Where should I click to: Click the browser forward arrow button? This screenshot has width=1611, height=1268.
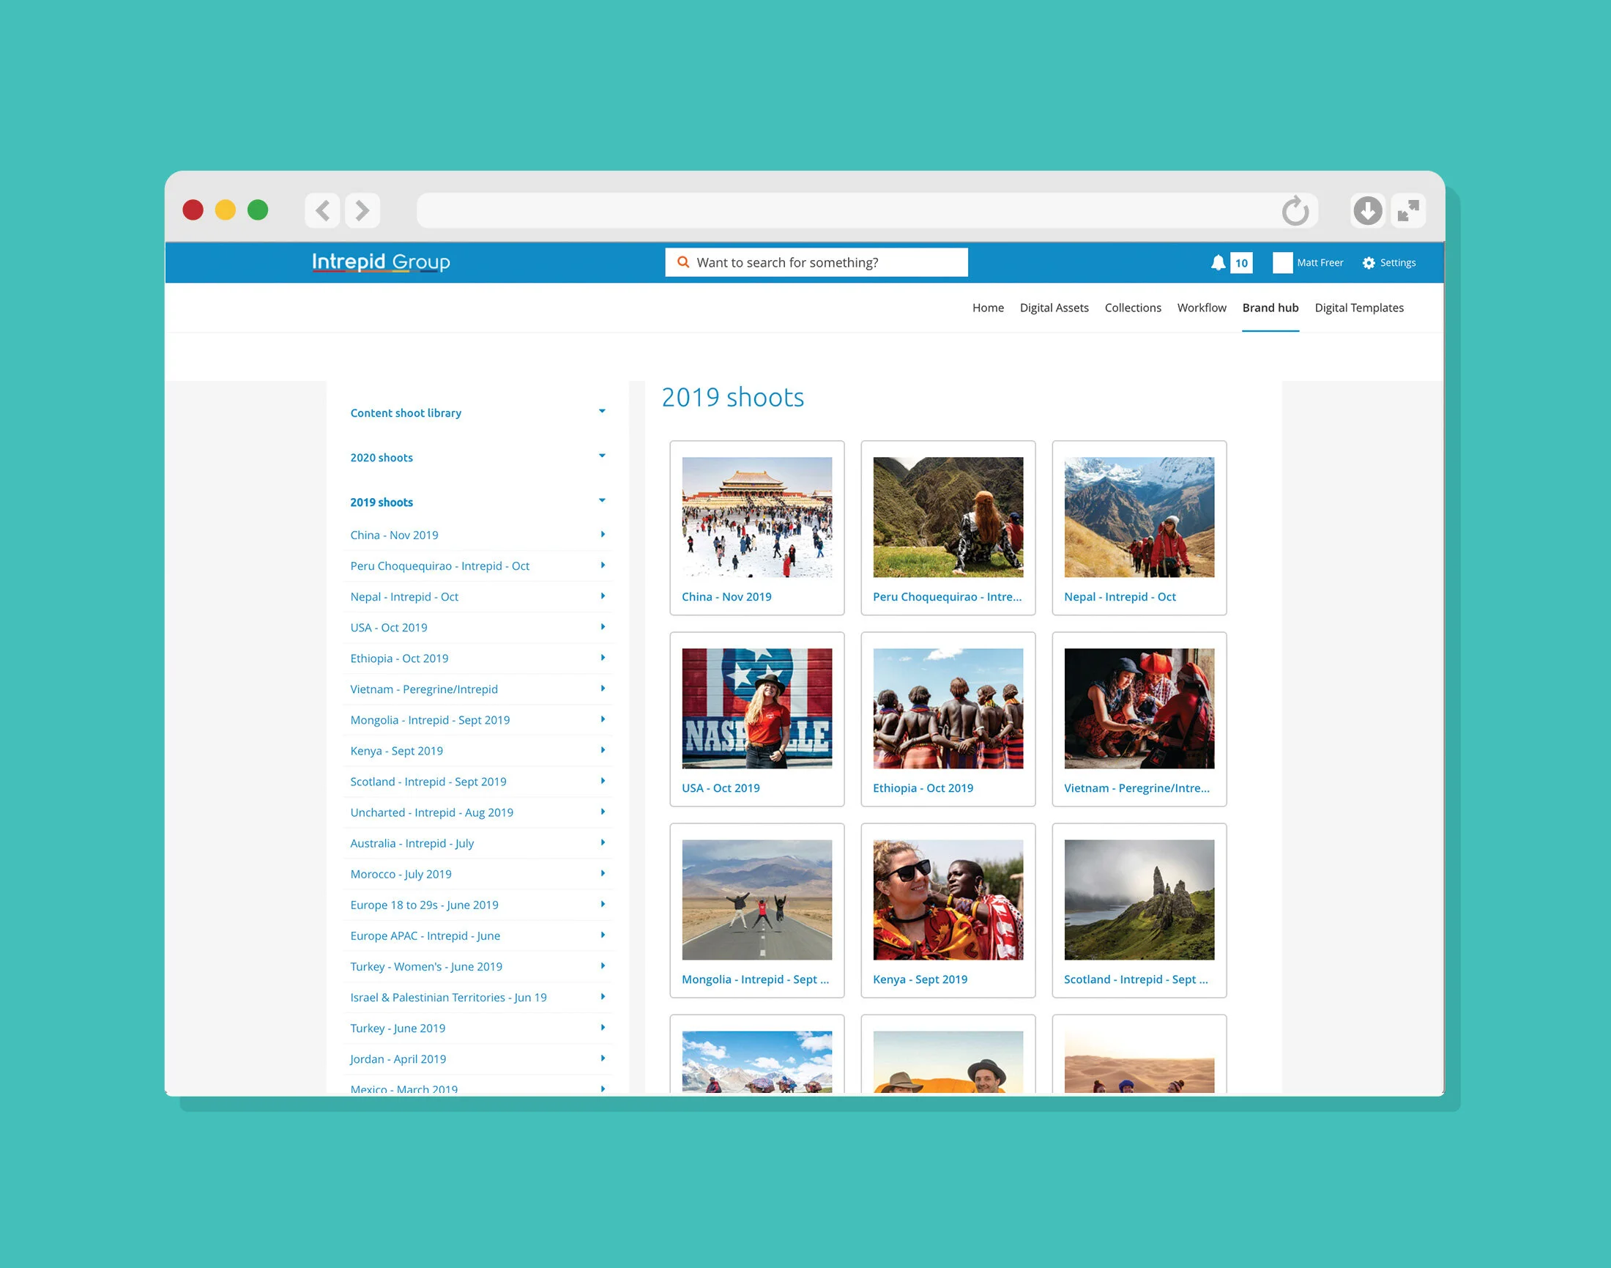click(362, 211)
